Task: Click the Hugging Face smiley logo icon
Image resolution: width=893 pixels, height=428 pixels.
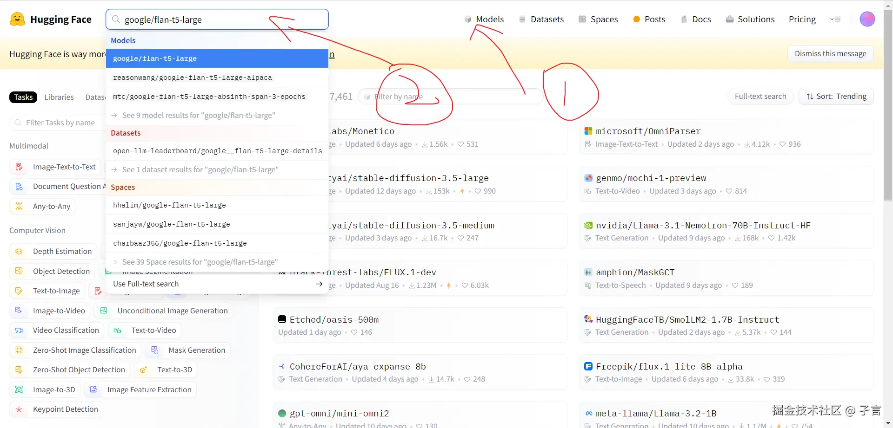Action: (x=17, y=19)
